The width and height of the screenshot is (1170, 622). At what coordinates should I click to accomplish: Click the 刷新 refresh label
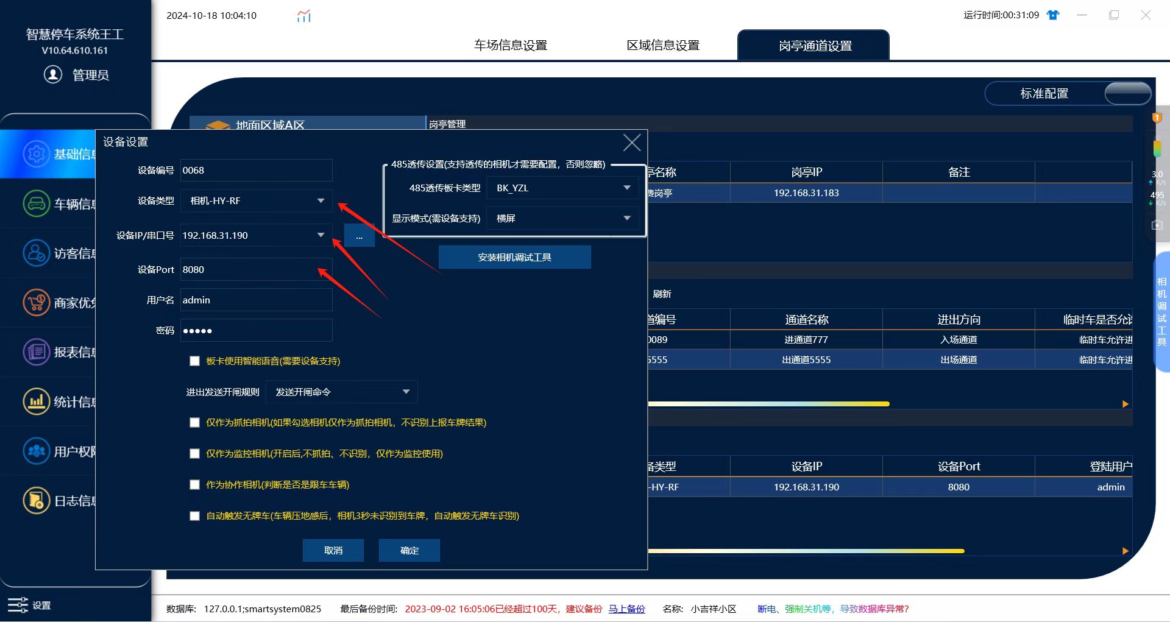[662, 294]
